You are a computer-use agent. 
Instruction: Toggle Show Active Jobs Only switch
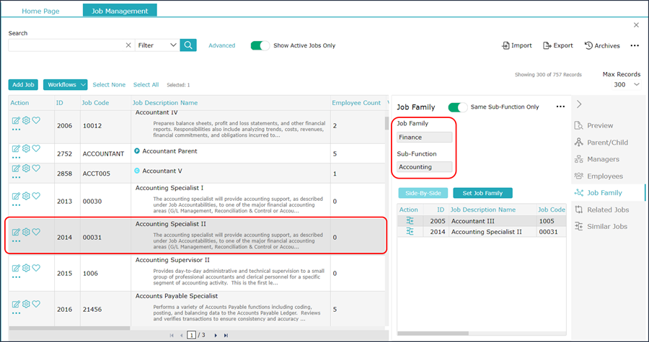pyautogui.click(x=260, y=45)
